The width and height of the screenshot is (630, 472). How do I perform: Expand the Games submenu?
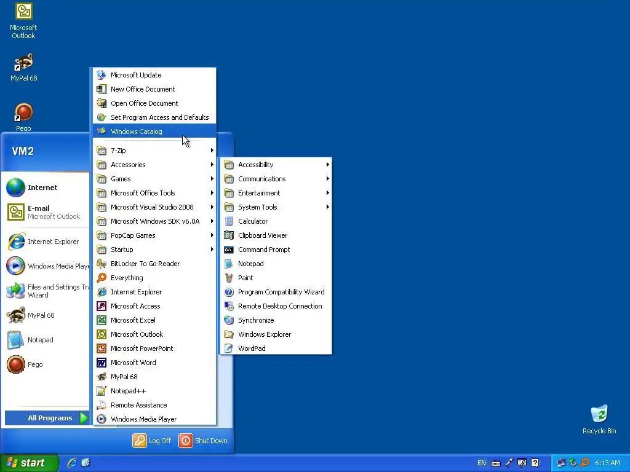[154, 179]
